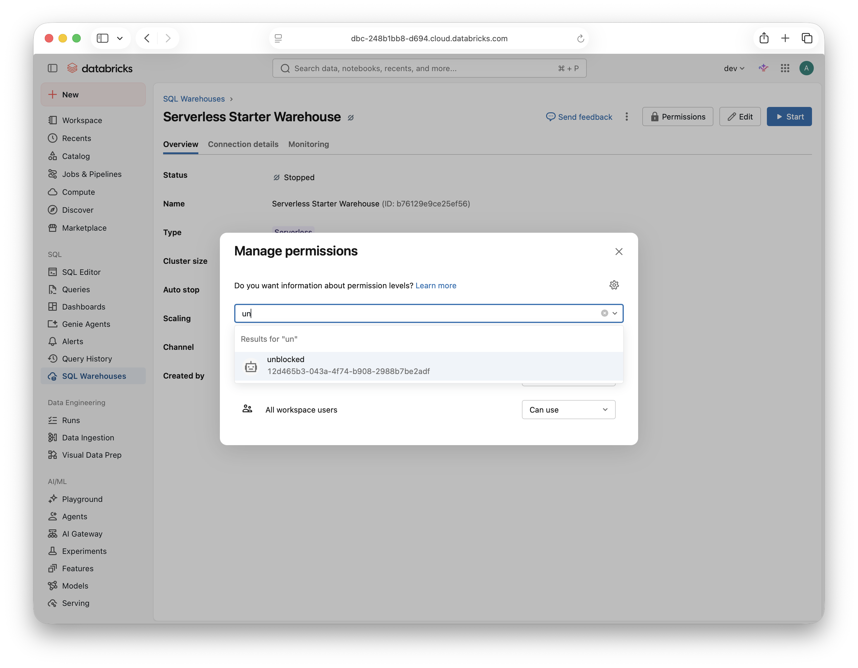Open the kebab menu beside Send feedback

626,117
